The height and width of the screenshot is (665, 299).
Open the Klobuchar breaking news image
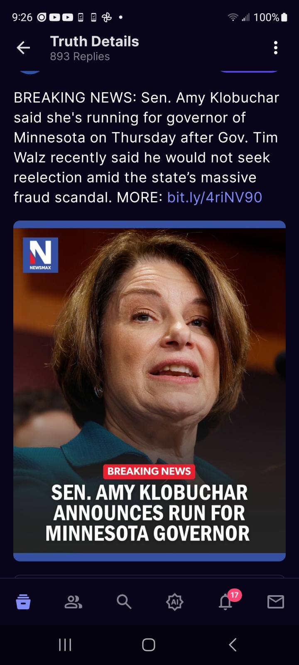point(149,391)
